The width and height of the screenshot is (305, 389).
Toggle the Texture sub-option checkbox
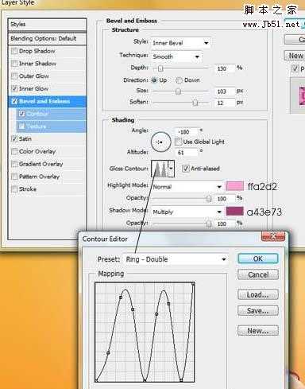22,126
